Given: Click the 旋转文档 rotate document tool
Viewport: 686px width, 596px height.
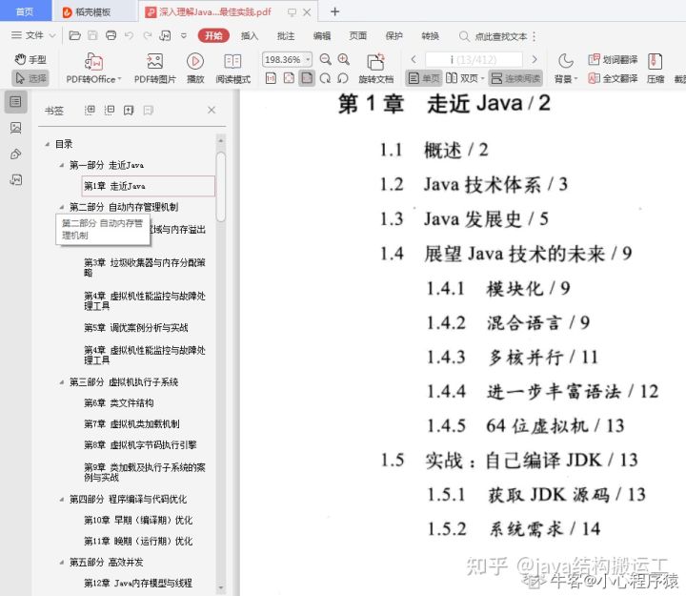Looking at the screenshot, I should pos(375,68).
